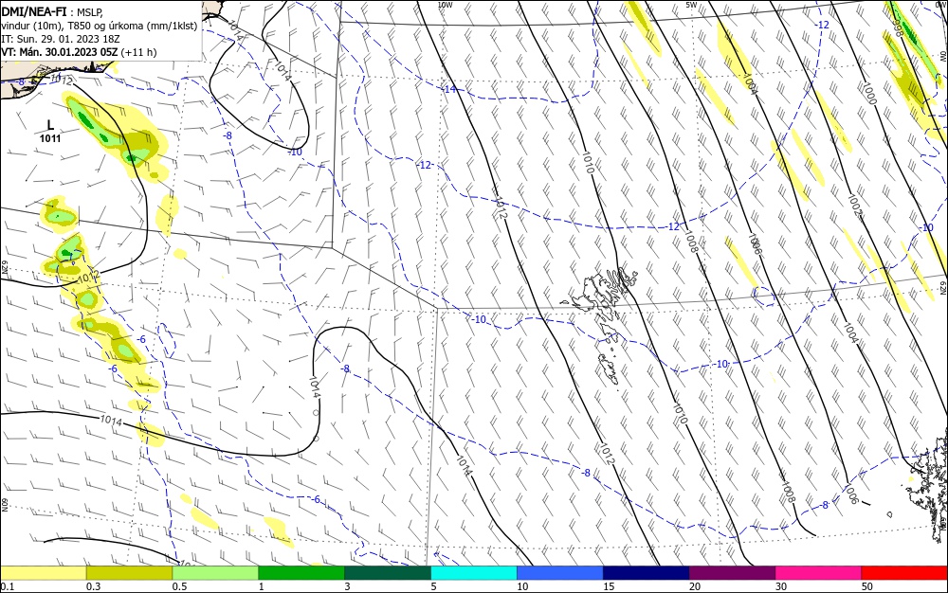Click the L low-pressure marker

(50, 125)
